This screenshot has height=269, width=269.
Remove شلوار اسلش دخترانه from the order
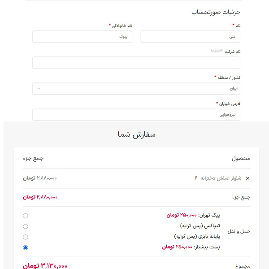click(x=248, y=178)
